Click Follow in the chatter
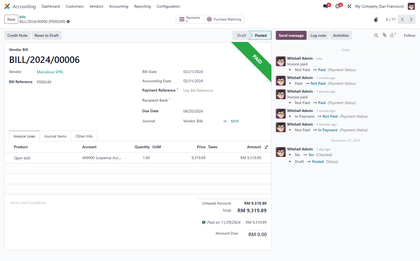The width and height of the screenshot is (420, 261). click(410, 35)
